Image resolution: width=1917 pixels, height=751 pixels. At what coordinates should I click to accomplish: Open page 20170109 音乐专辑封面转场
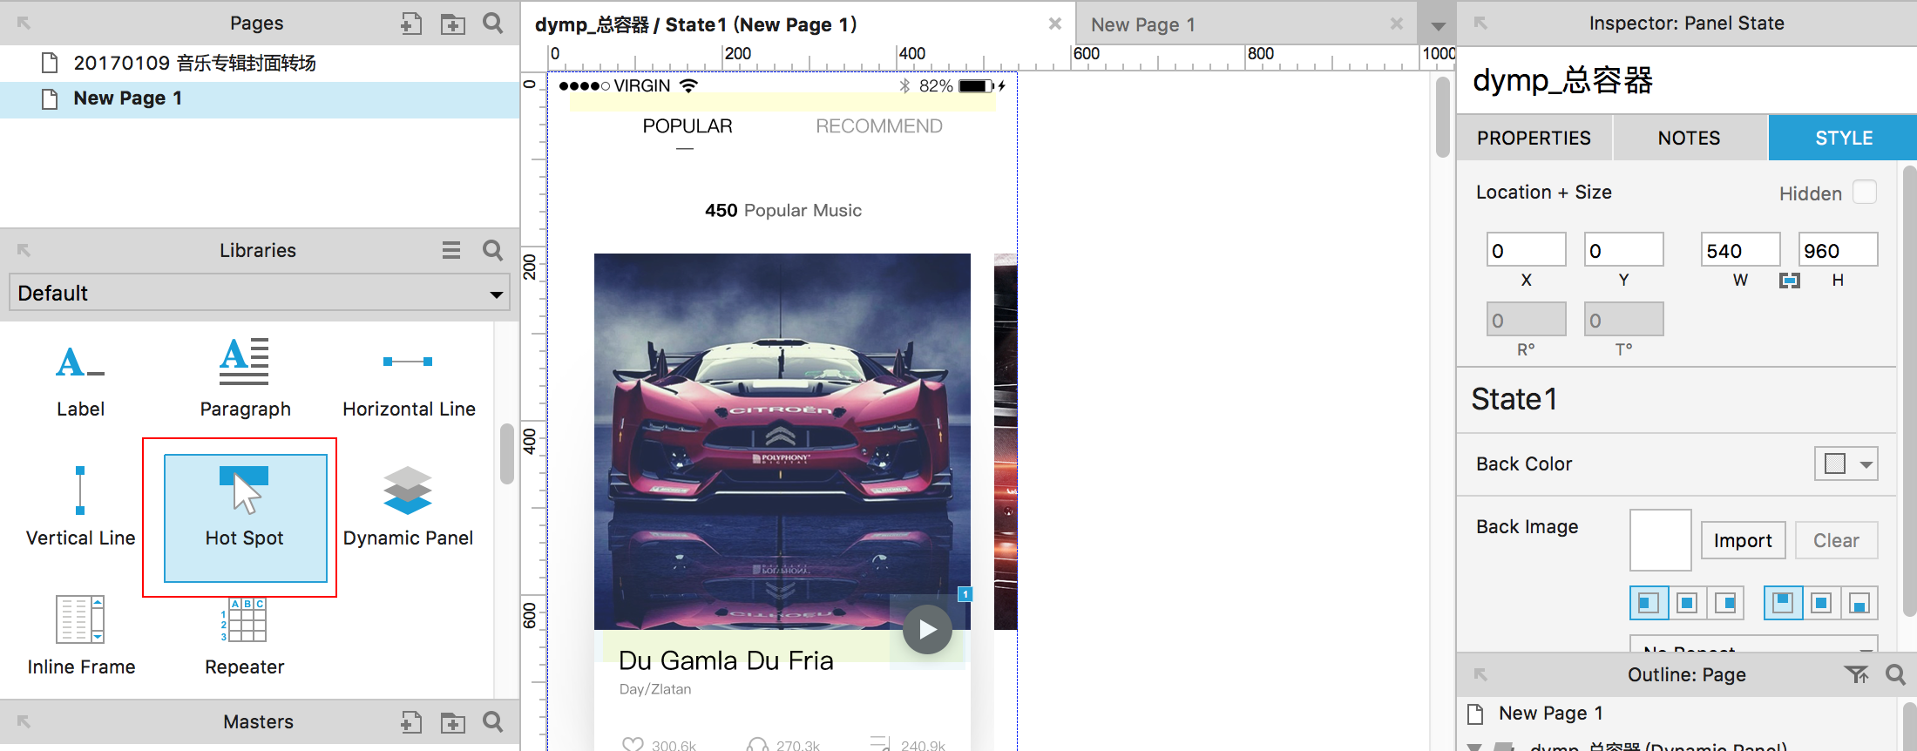tap(260, 63)
